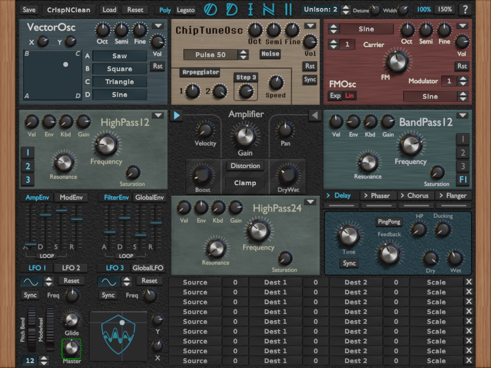The image size is (491, 368).
Task: Switch to Legato play mode
Action: [186, 10]
